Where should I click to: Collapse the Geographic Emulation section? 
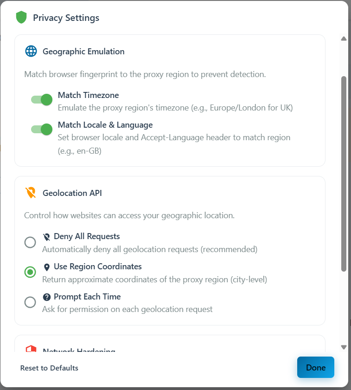83,51
